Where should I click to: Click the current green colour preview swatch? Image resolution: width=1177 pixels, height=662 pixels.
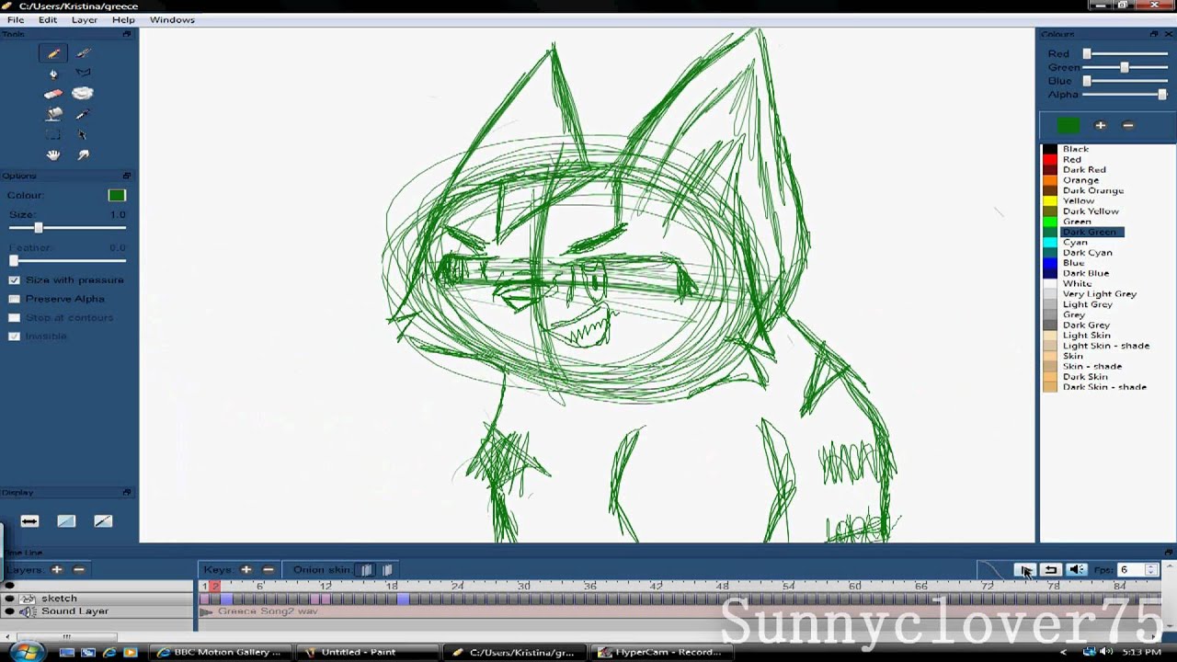(1068, 125)
